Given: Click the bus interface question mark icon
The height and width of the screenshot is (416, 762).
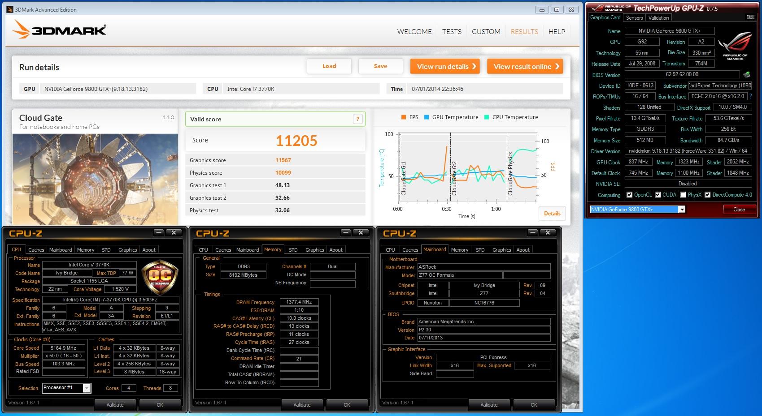Looking at the screenshot, I should coord(750,96).
